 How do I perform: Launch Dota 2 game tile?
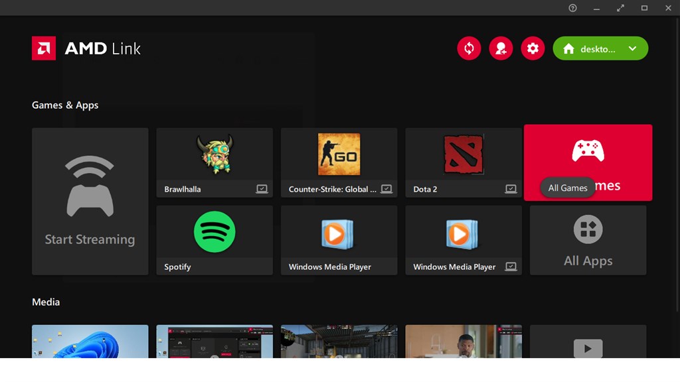(x=464, y=162)
